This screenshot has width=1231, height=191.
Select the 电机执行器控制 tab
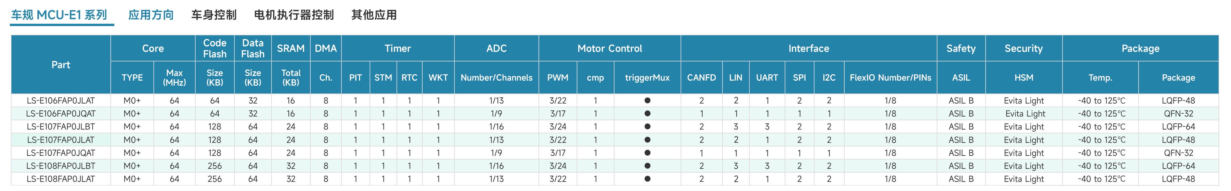[x=293, y=15]
